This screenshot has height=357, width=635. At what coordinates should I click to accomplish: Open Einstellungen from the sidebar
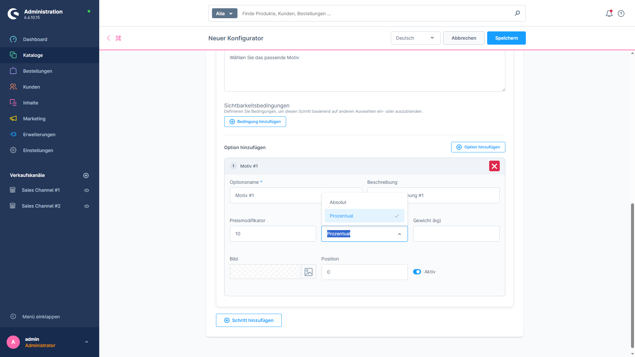pyautogui.click(x=50, y=150)
